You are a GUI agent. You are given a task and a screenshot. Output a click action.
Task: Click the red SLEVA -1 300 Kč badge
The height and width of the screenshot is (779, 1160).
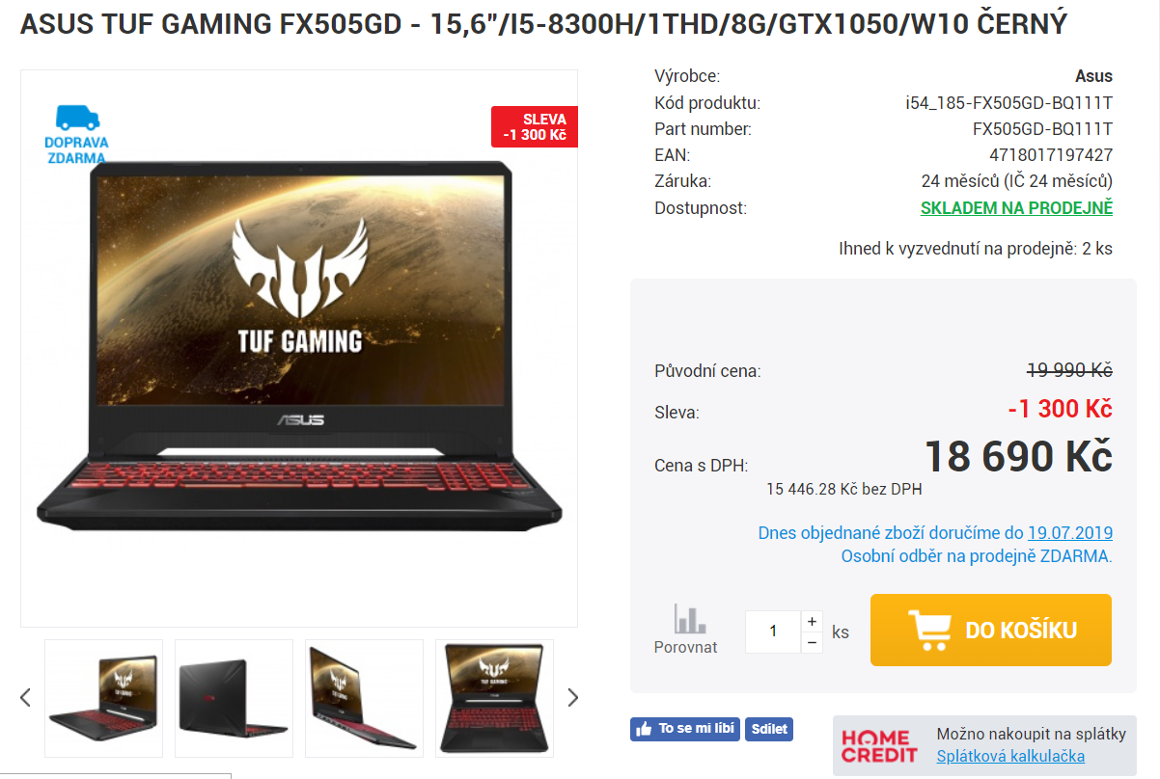[535, 127]
